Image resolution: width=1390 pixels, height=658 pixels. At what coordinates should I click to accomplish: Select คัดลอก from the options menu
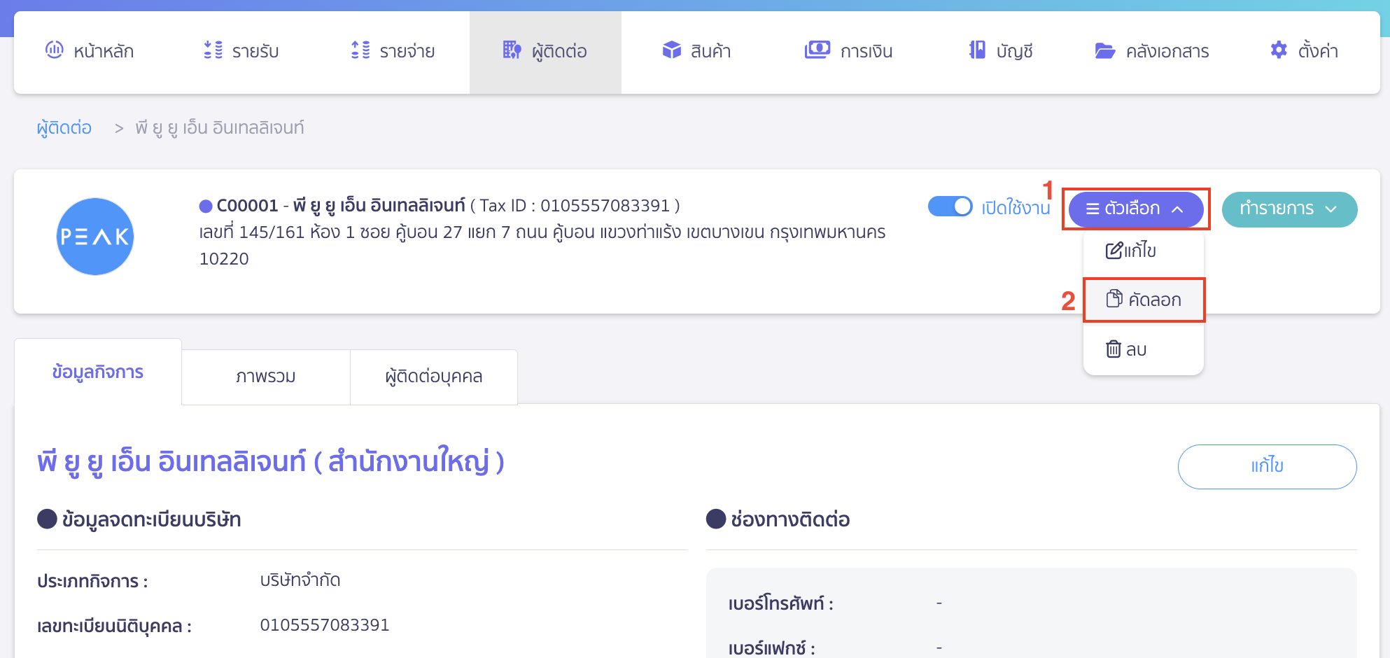[x=1144, y=300]
